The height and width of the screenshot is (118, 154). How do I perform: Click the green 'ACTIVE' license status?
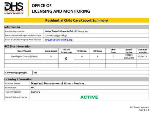[x=89, y=97]
